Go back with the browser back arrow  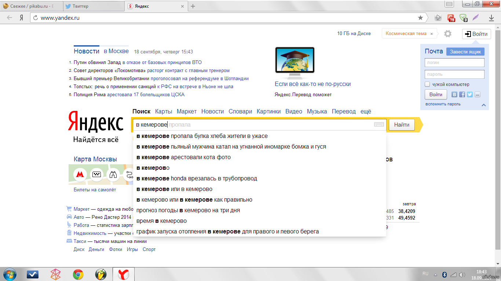[10, 18]
